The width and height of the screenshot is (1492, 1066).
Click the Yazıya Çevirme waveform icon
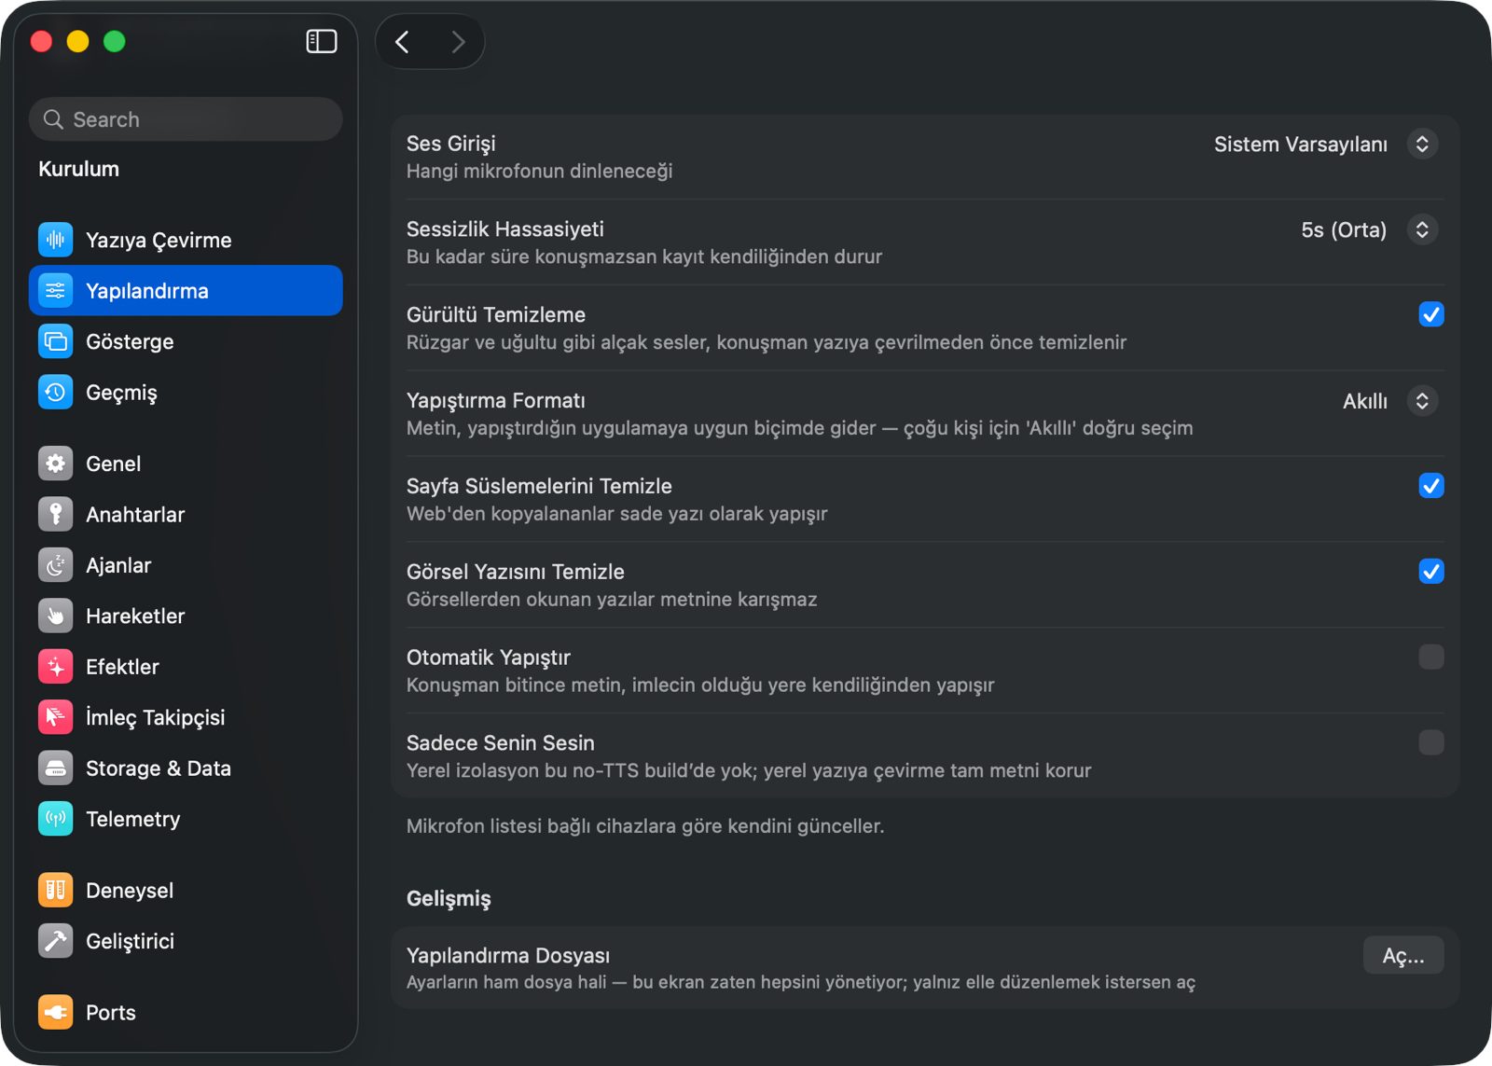tap(56, 240)
